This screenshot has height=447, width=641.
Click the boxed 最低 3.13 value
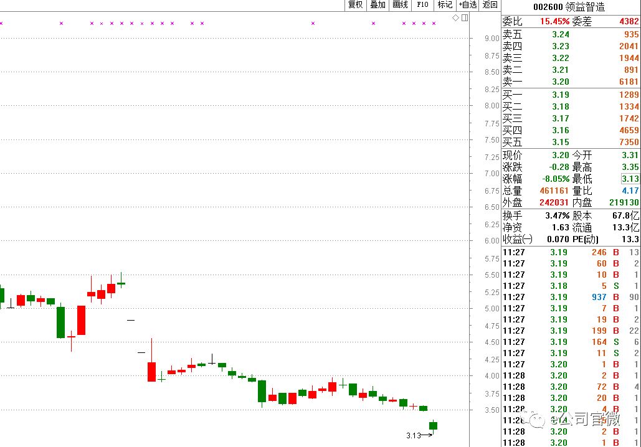[630, 179]
